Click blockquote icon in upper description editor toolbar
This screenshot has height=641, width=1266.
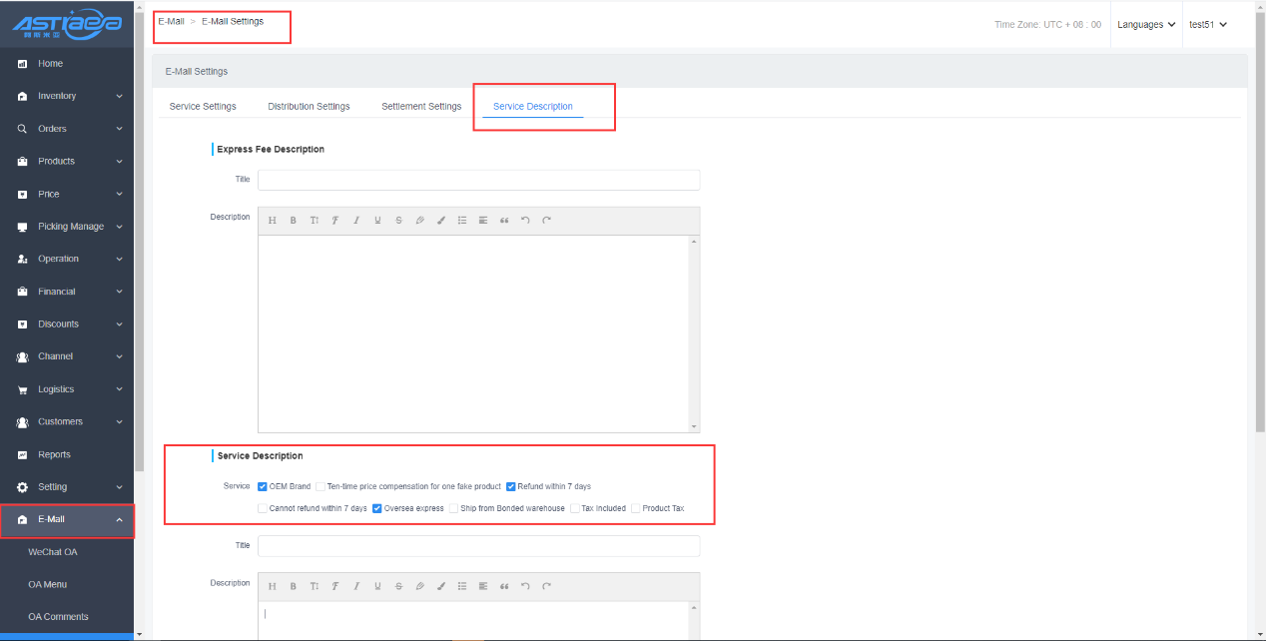(x=503, y=221)
